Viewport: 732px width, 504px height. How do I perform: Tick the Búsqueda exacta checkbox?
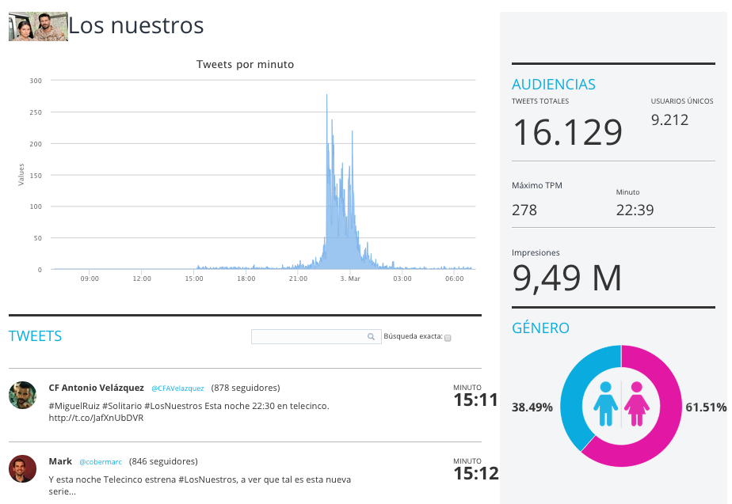click(448, 338)
